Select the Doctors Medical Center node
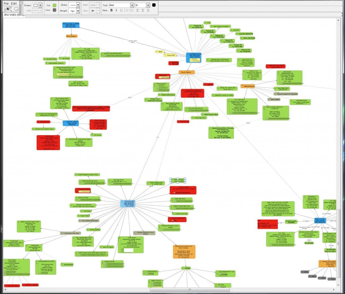The image size is (345, 294). (x=60, y=103)
